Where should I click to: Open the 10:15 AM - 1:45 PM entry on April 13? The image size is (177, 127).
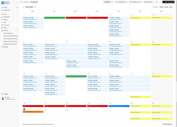tap(33, 77)
